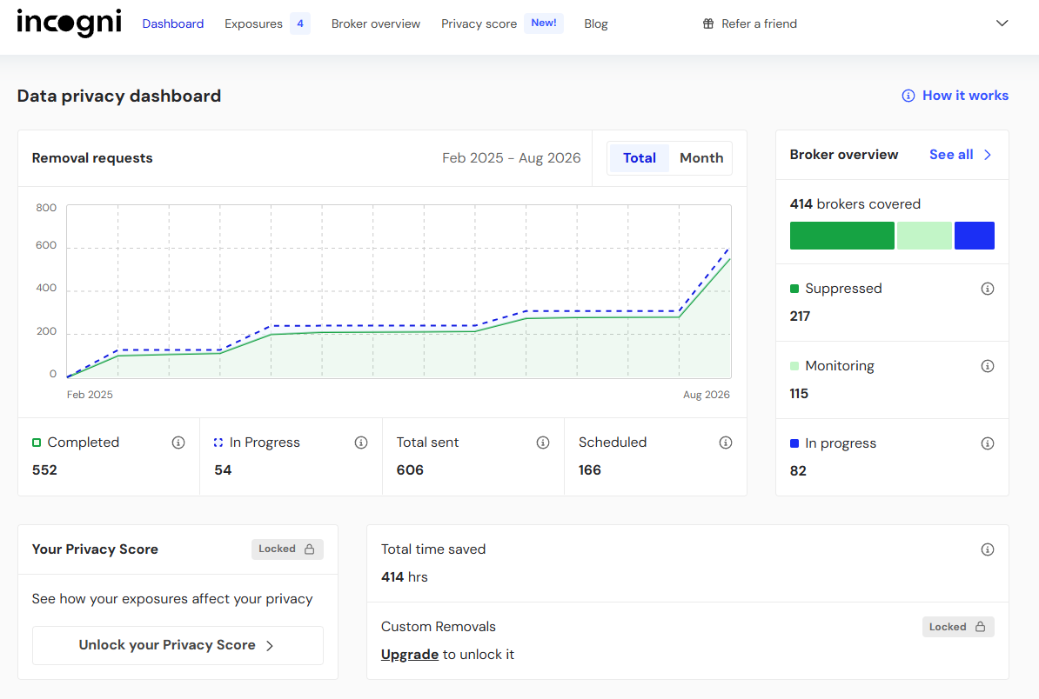Expand the account menu chevron in header

click(1002, 23)
